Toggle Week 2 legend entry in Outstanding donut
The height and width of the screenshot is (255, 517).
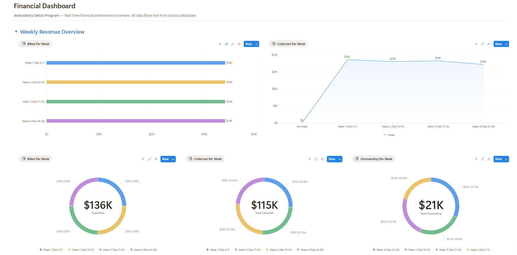pos(417,250)
